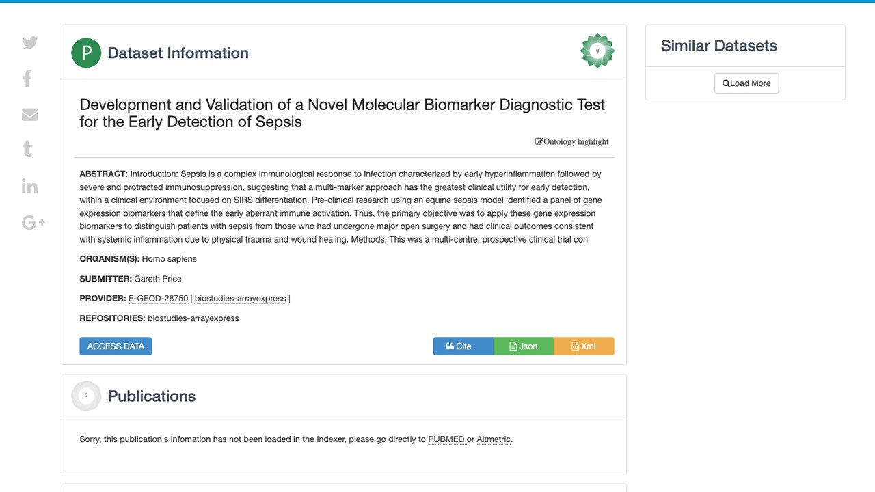Share dataset on Google Plus
This screenshot has height=492, width=875.
tap(33, 222)
